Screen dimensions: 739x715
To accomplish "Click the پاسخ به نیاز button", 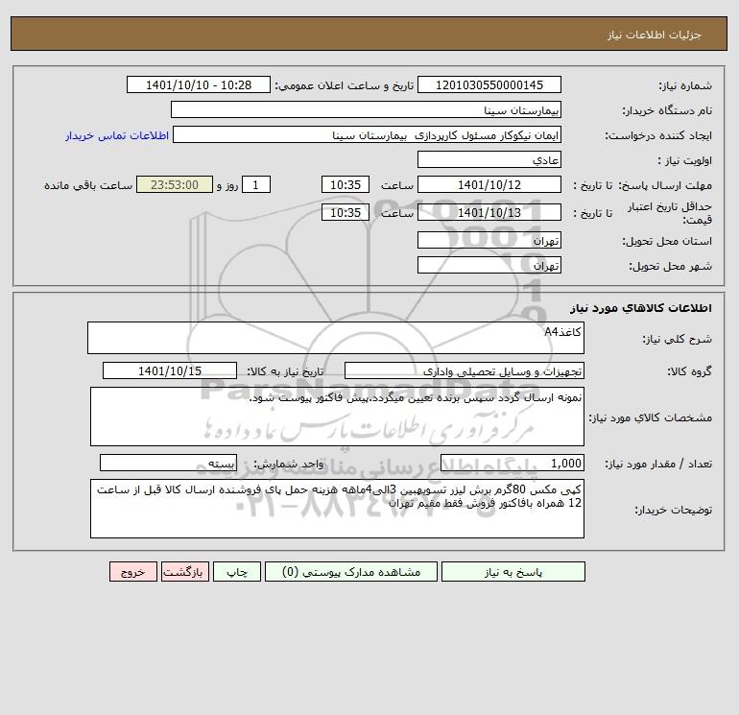I will click(513, 572).
